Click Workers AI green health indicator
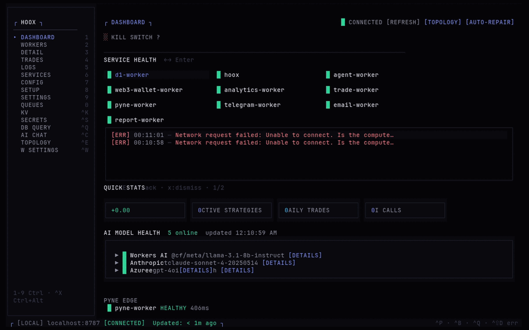 124,255
